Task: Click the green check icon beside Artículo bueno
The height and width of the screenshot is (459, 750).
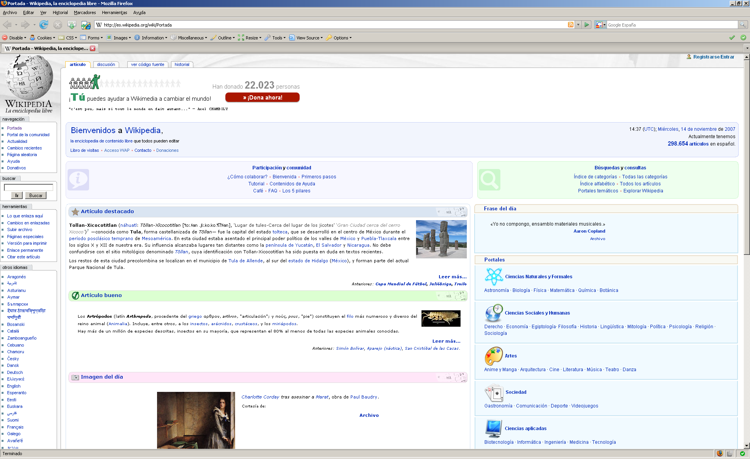Action: [75, 295]
